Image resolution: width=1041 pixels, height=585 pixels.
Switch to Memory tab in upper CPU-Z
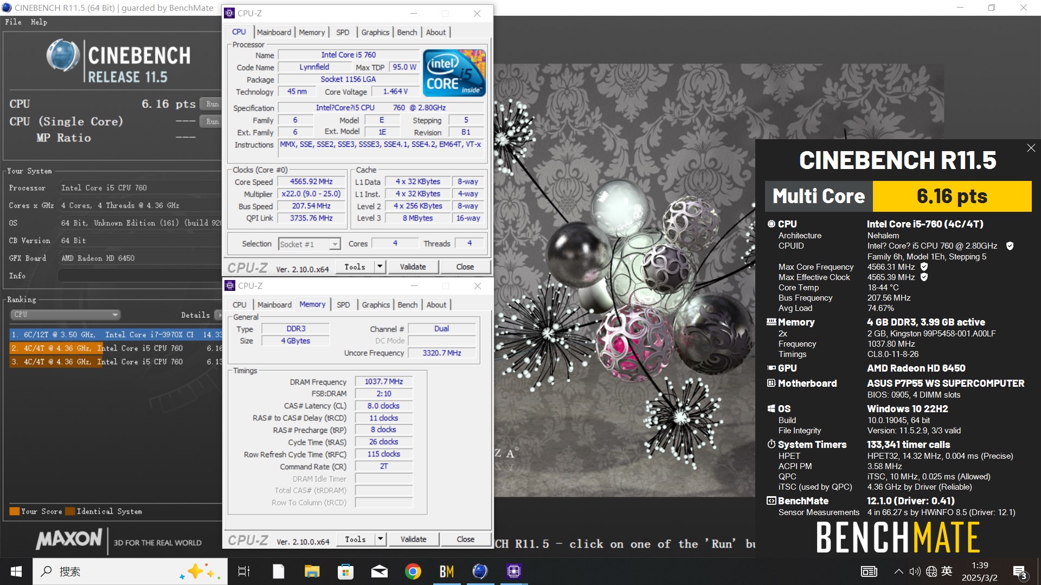pos(312,32)
